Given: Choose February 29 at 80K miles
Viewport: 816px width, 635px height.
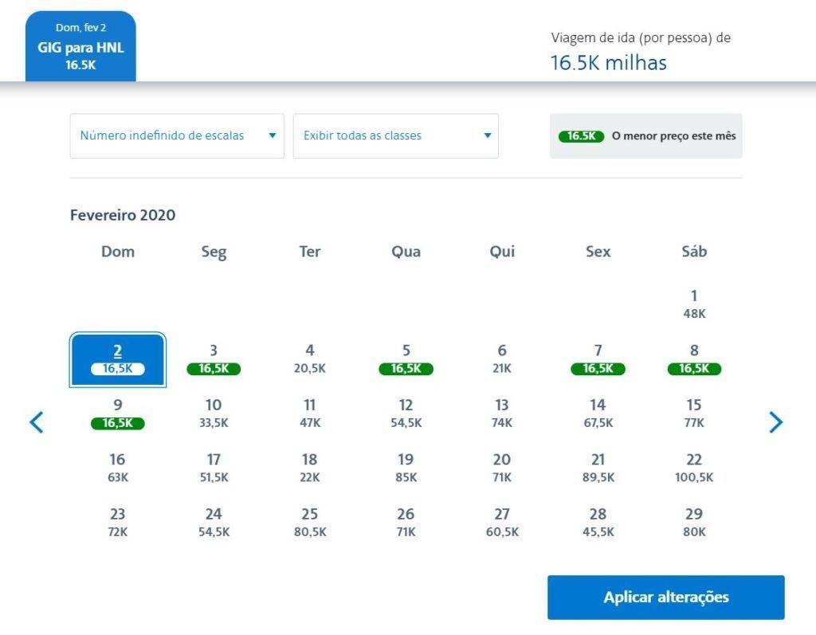Looking at the screenshot, I should click(694, 522).
